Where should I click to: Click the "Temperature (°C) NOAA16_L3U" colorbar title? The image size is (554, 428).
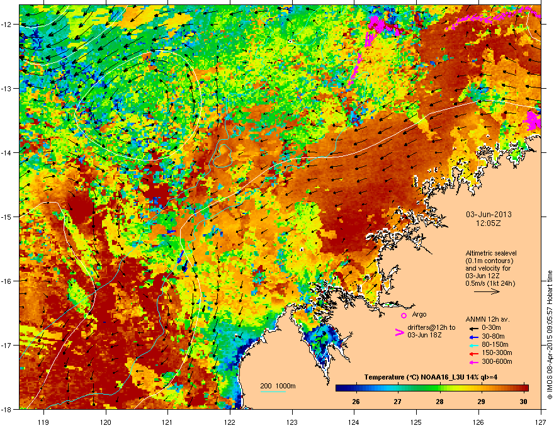click(x=414, y=377)
